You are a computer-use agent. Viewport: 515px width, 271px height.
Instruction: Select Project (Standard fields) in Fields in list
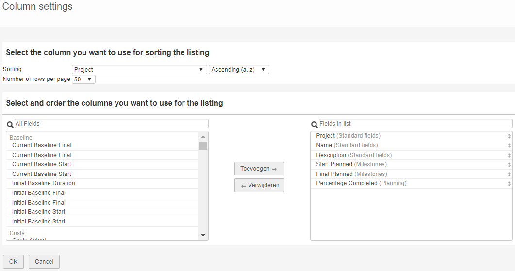click(411, 136)
